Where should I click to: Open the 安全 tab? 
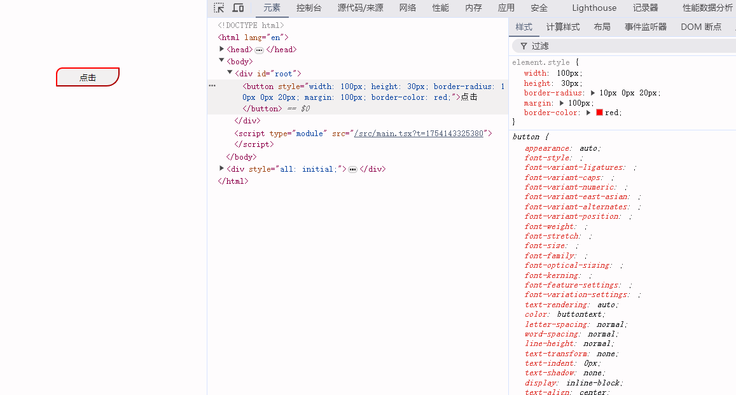click(x=539, y=8)
